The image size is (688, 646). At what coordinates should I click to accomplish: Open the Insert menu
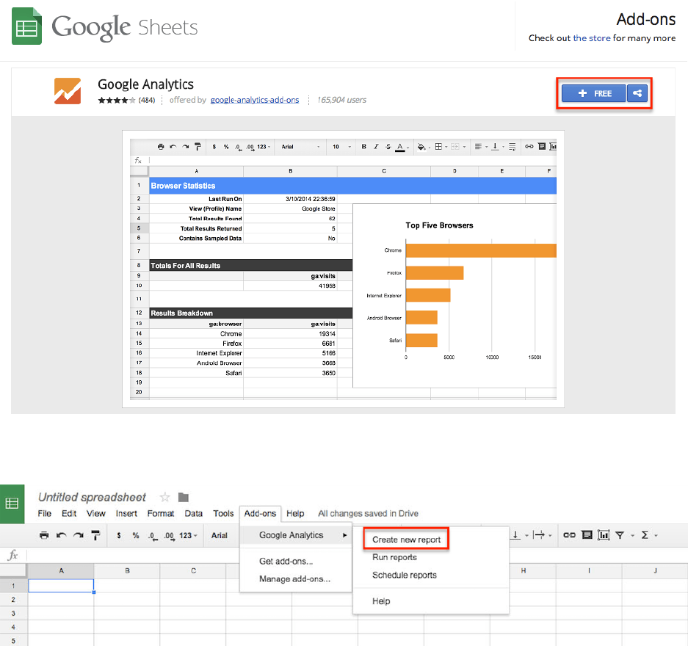(x=126, y=513)
